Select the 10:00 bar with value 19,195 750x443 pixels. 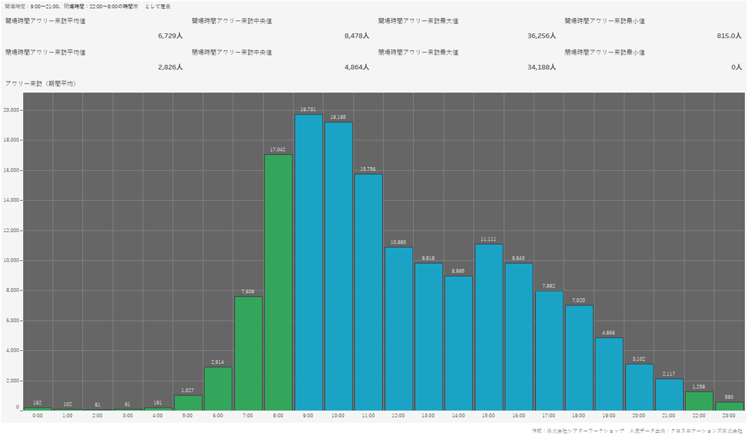tap(338, 267)
